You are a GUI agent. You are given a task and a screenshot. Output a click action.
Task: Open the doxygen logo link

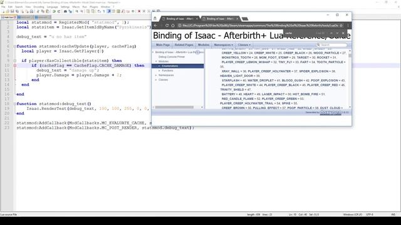[330, 112]
